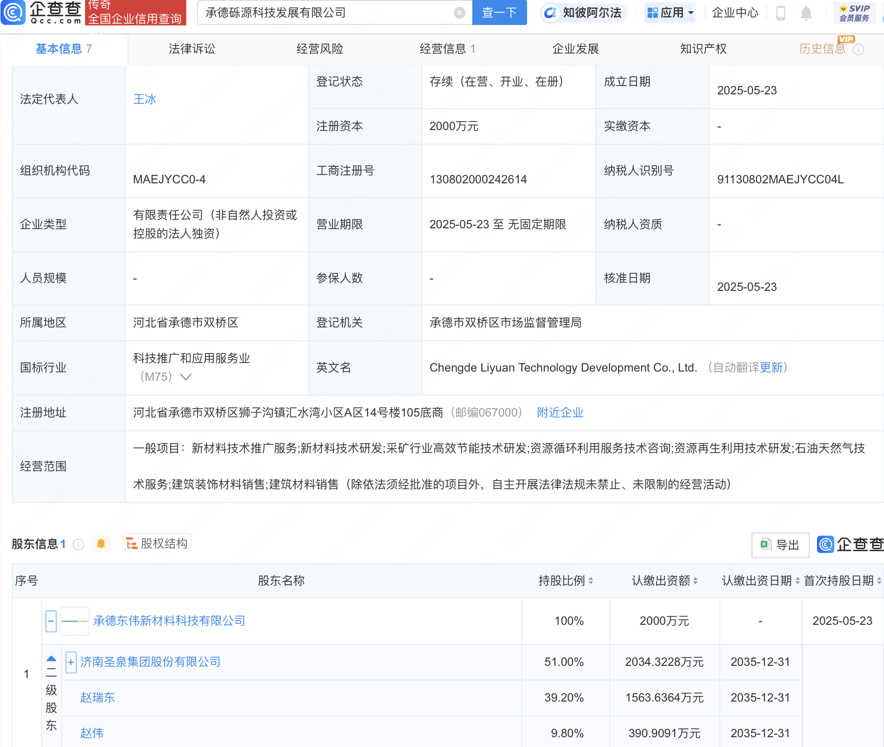Open the 应用 dropdown menu
The image size is (884, 747).
pyautogui.click(x=669, y=13)
